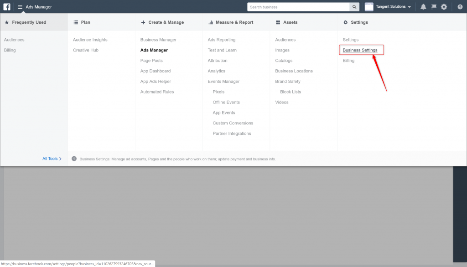
Task: Open Block Lists
Action: [x=291, y=92]
